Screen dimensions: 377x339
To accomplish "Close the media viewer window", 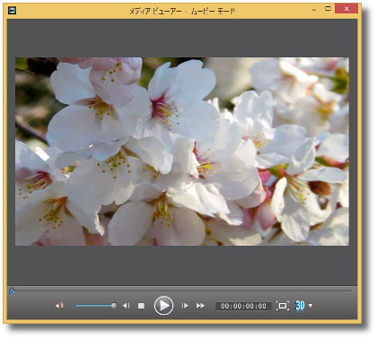I will (346, 9).
